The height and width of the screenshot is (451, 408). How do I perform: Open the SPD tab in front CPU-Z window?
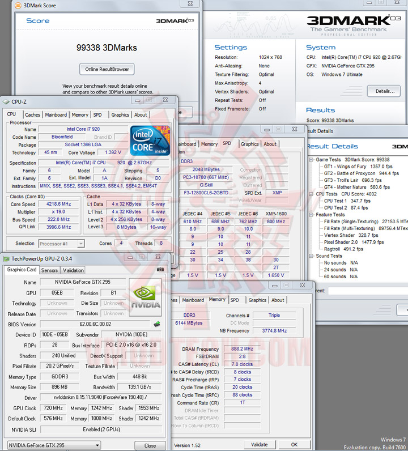97,115
